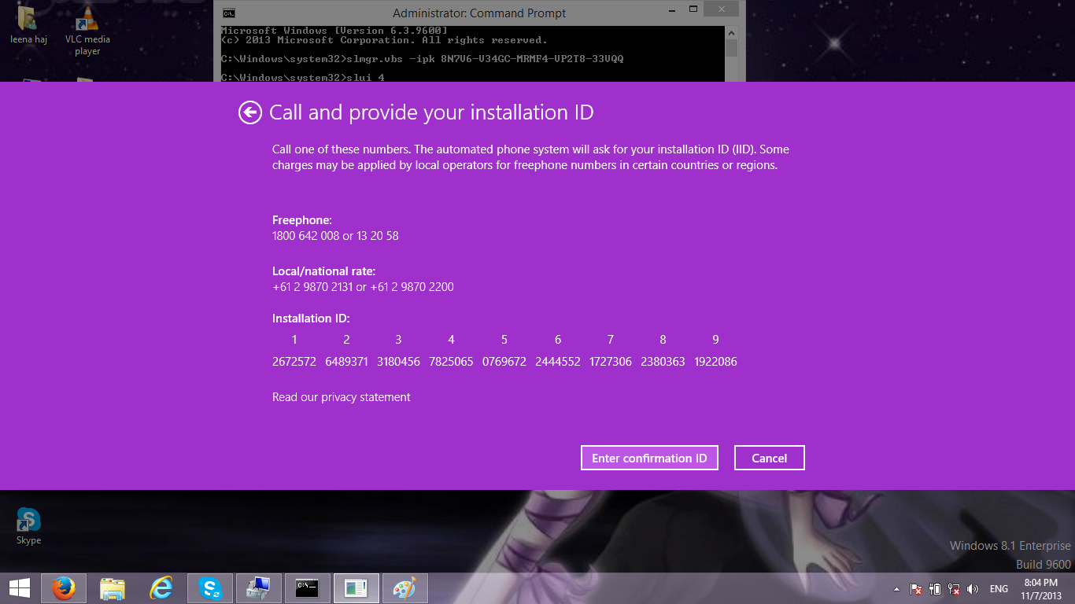Click installation ID group "0769672"

pyautogui.click(x=504, y=362)
